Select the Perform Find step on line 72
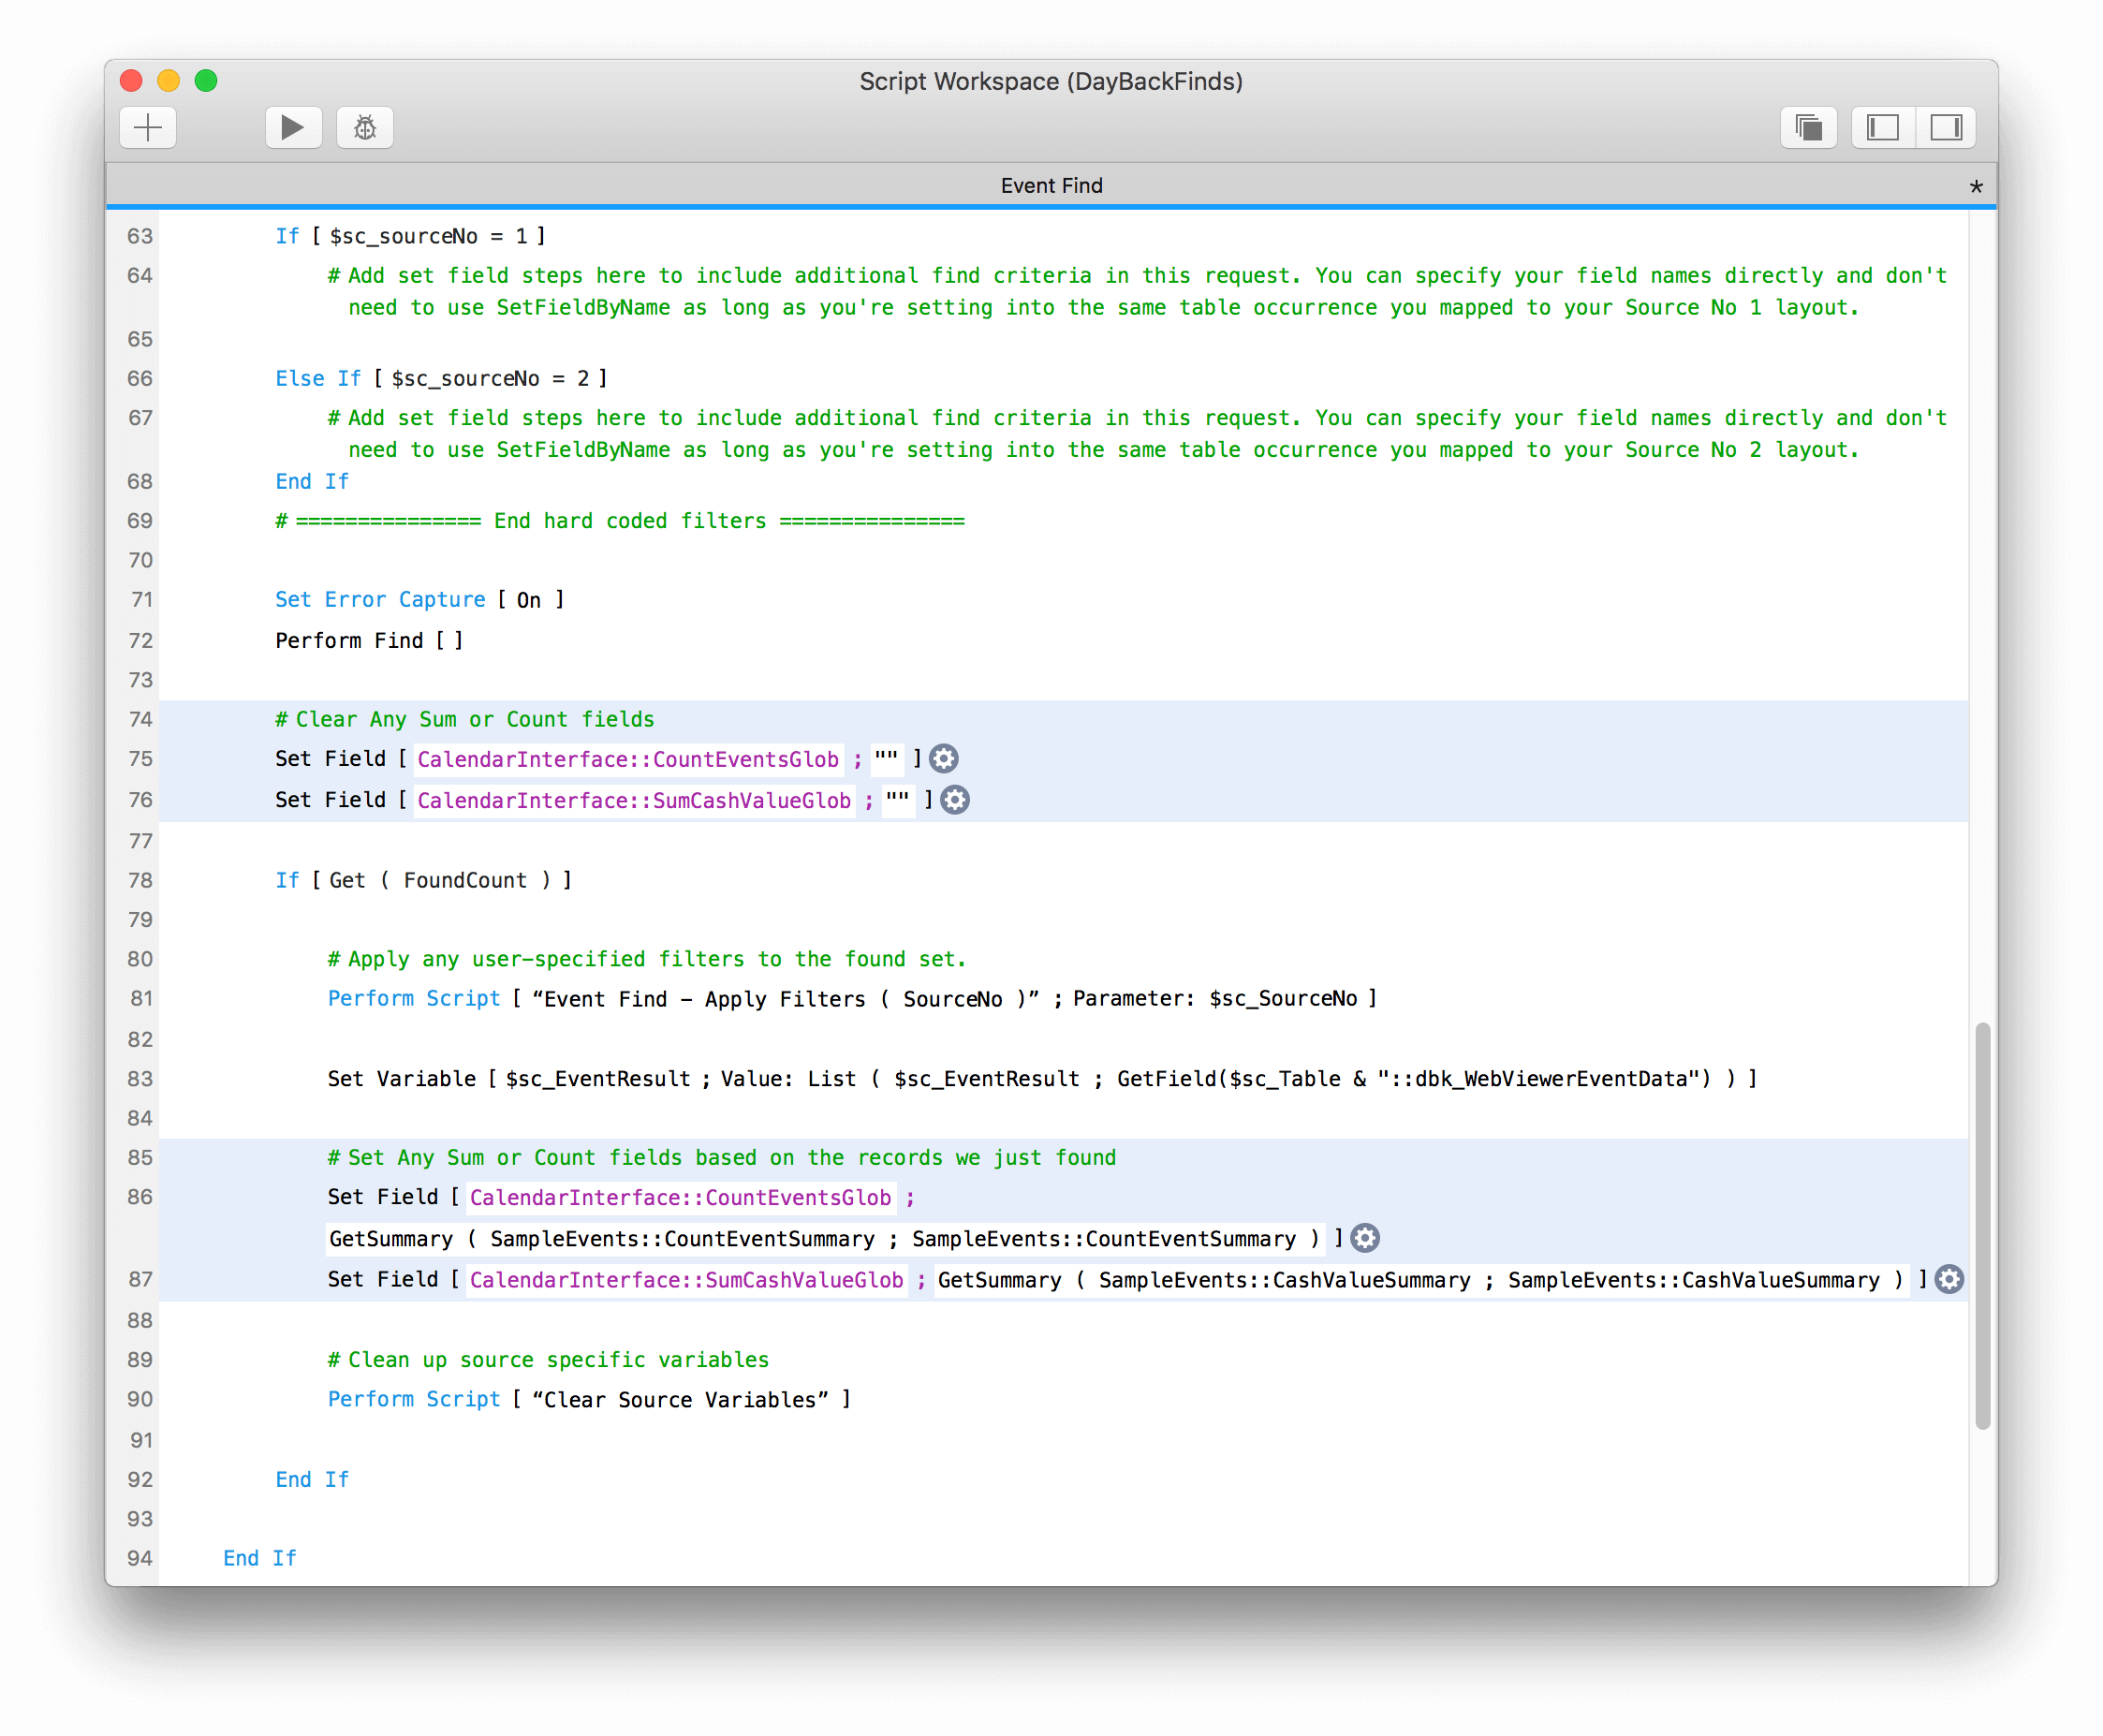 pos(367,640)
